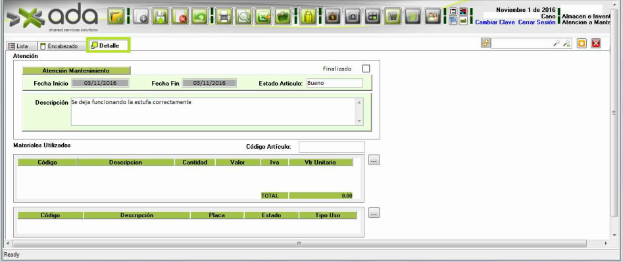Click the yellow star favorite icon

click(x=582, y=43)
